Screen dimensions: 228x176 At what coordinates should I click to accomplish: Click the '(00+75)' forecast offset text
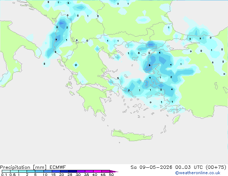(216, 167)
